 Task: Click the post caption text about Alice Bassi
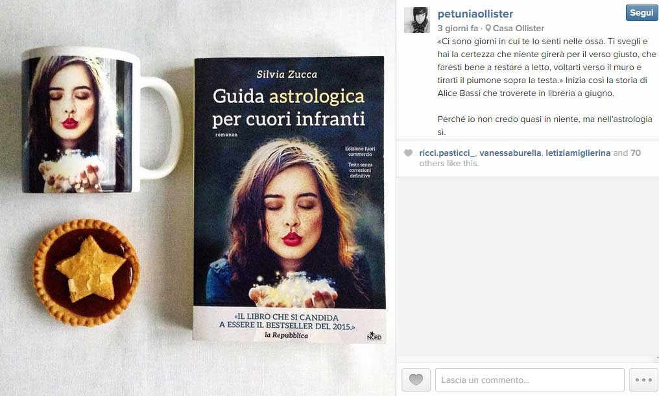coord(546,87)
